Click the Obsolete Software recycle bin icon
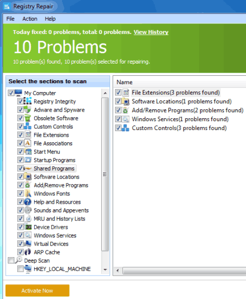Viewport: 246px width, 299px height. 28,118
